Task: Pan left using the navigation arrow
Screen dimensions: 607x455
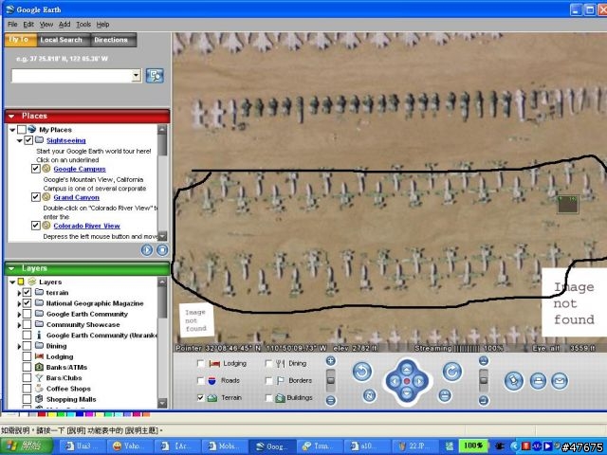Action: [395, 381]
